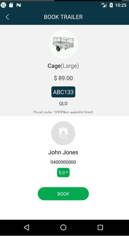Open recent apps square button

click(100, 227)
